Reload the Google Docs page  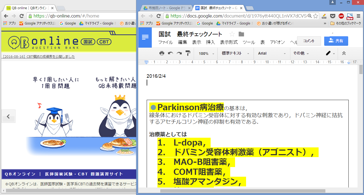coord(158,16)
